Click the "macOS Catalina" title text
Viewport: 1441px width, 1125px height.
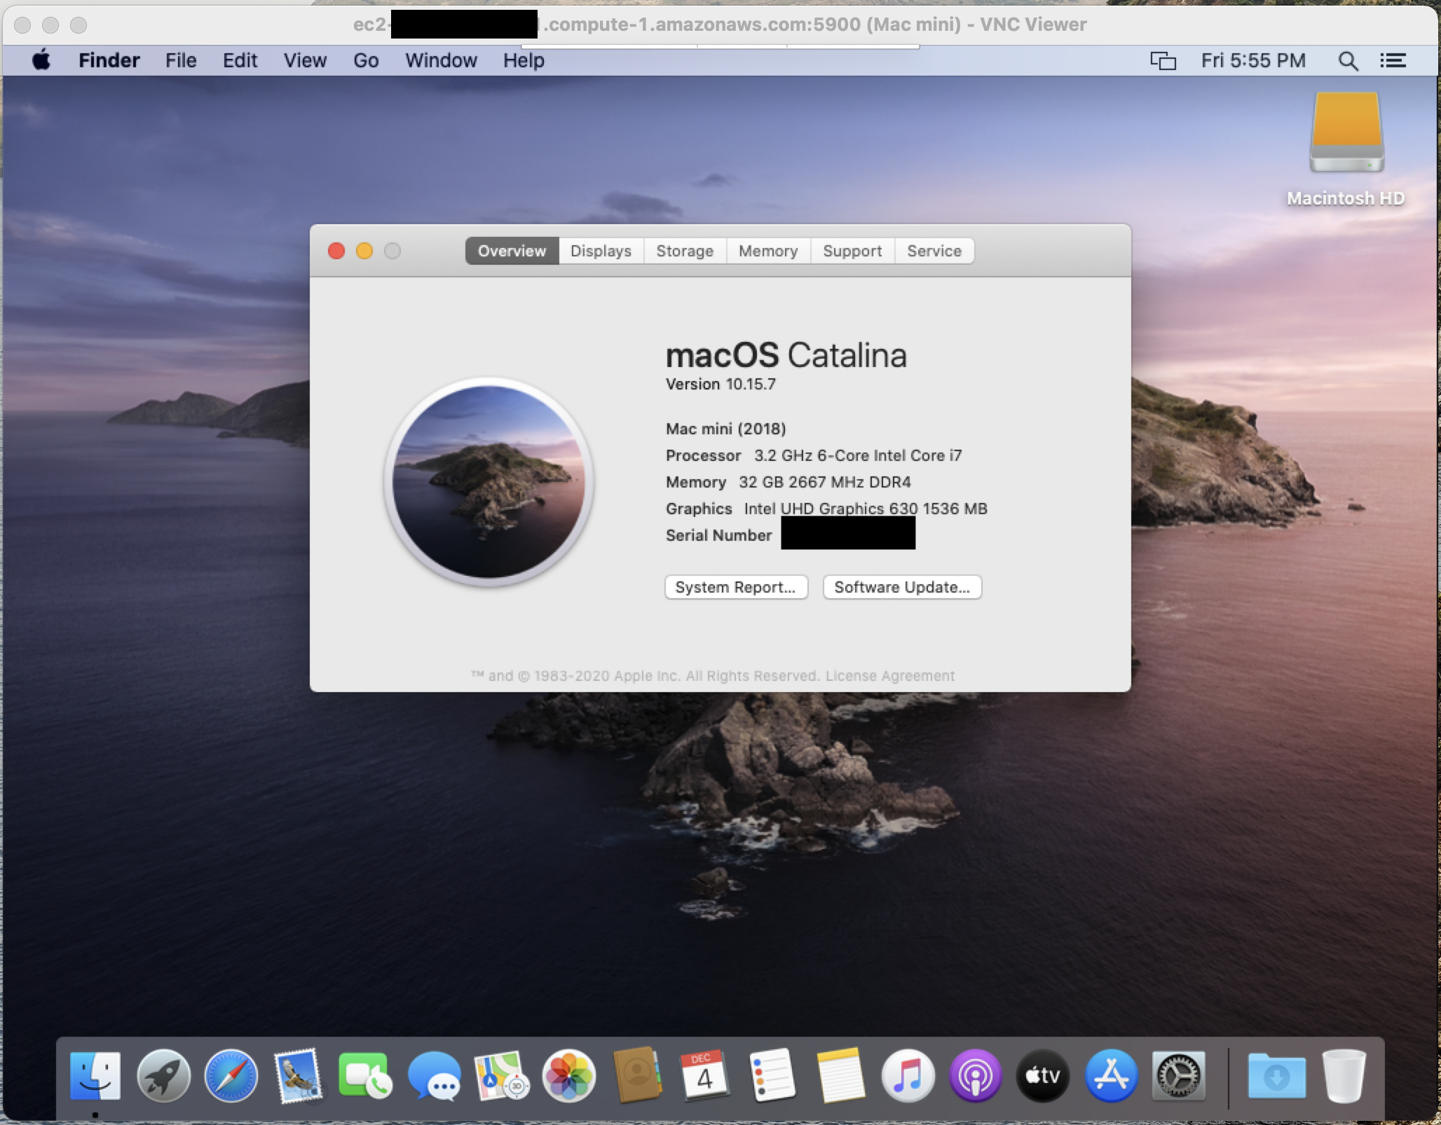point(786,355)
